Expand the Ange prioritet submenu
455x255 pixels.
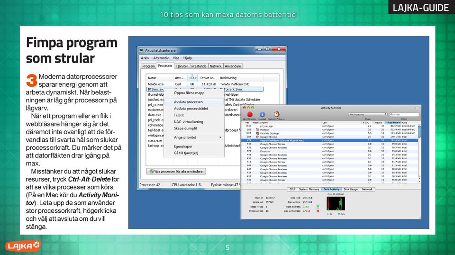pos(194,137)
